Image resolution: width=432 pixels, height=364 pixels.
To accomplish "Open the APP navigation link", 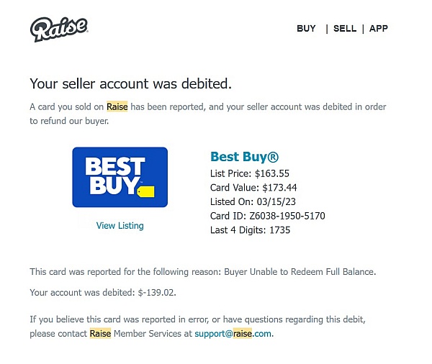I will [x=379, y=28].
